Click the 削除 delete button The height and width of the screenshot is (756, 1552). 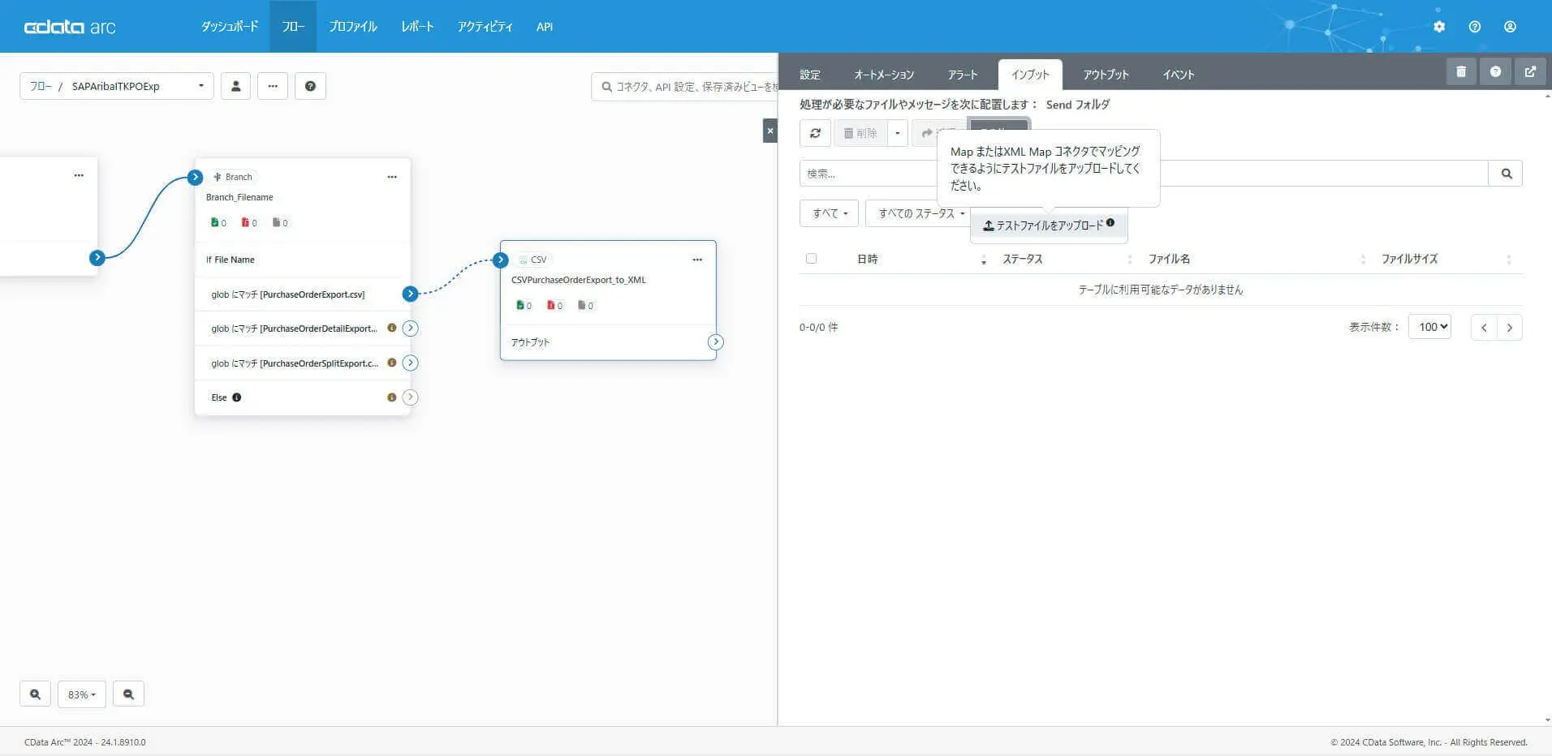860,133
